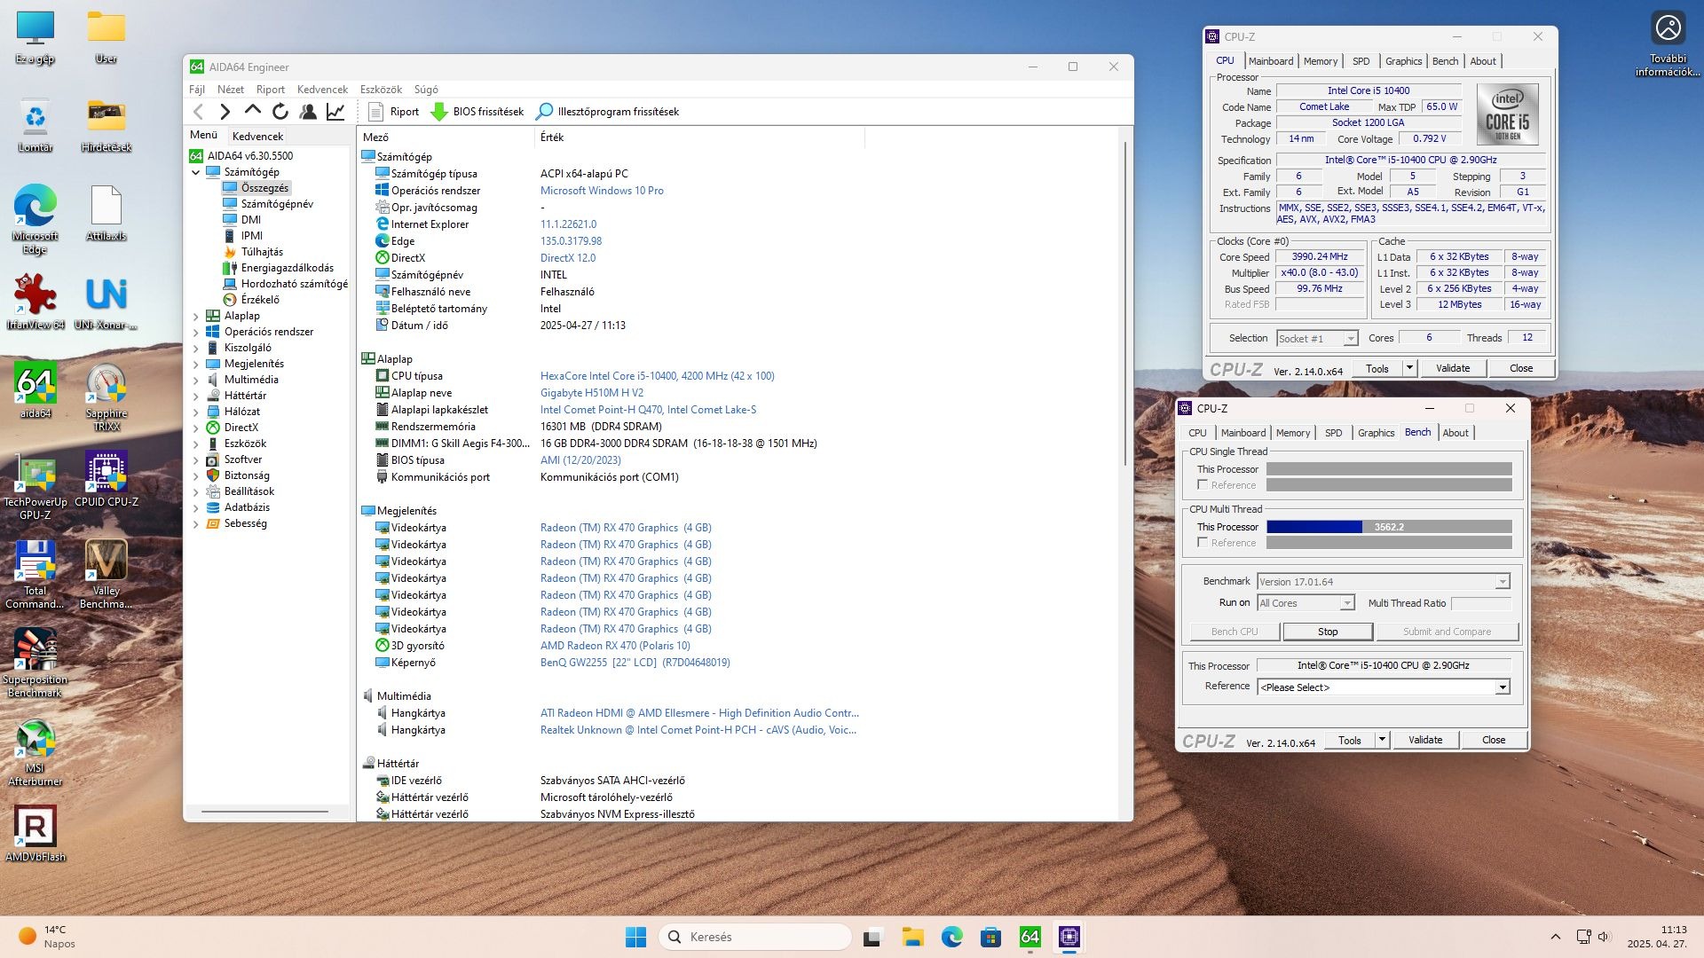Enable Reference checkbox under CPU Multi Thread
The image size is (1704, 958).
[1203, 542]
